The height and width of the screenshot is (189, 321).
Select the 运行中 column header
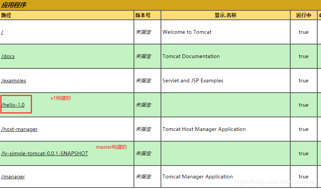click(x=304, y=15)
